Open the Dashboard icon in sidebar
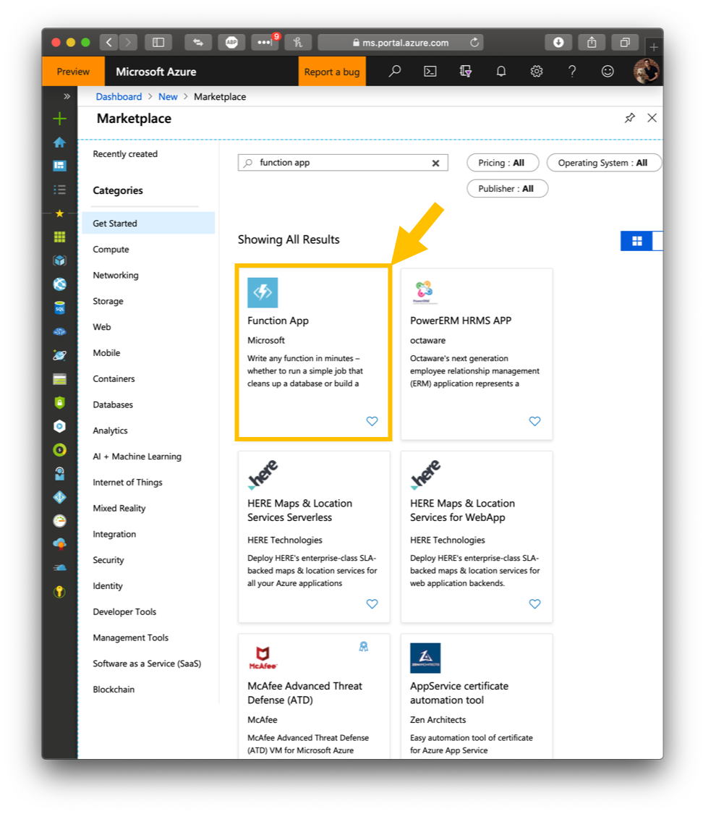 click(59, 166)
